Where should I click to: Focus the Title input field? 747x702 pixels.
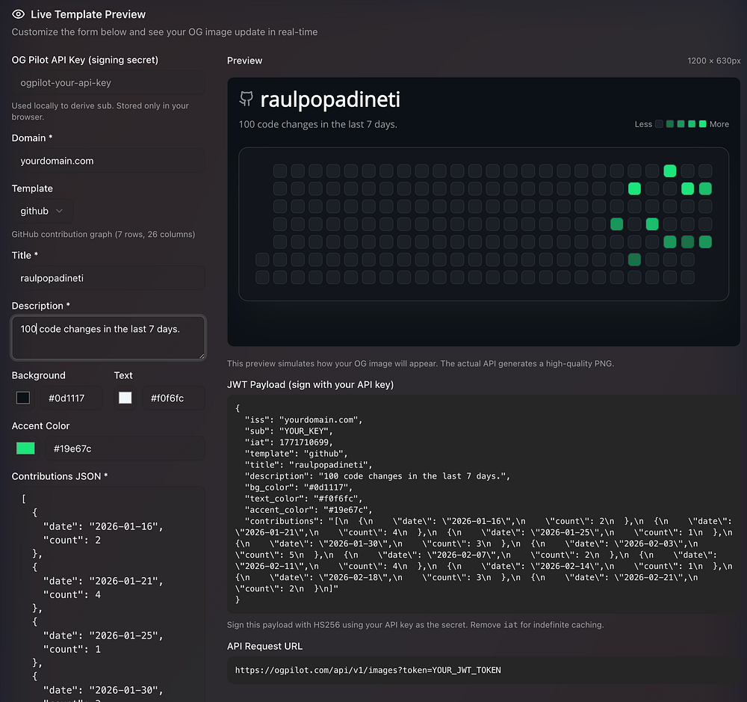click(x=108, y=278)
